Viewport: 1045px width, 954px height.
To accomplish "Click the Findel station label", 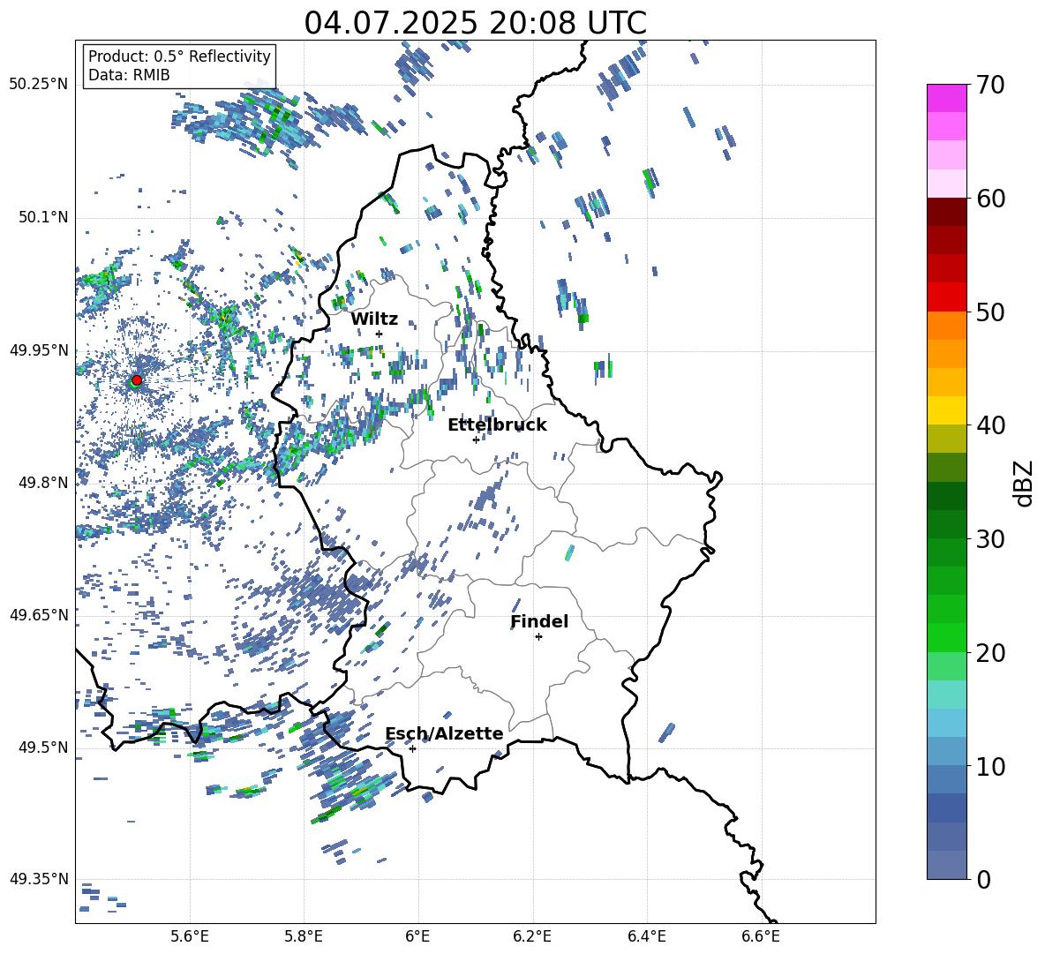I will (539, 621).
